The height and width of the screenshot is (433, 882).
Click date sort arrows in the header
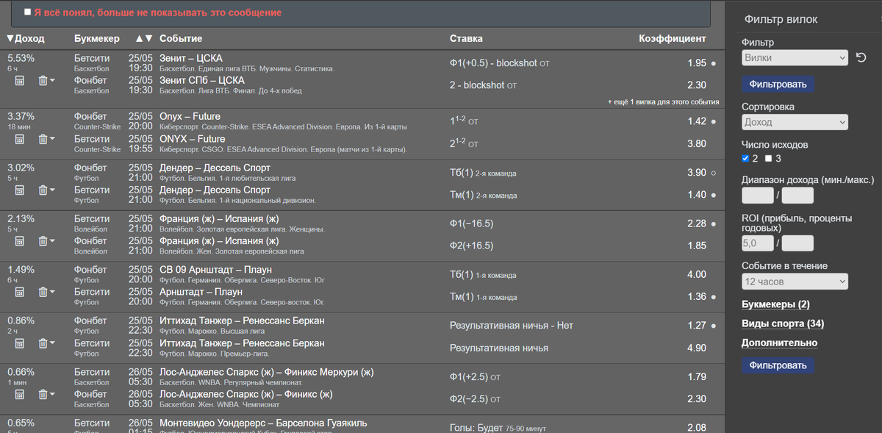tap(145, 38)
